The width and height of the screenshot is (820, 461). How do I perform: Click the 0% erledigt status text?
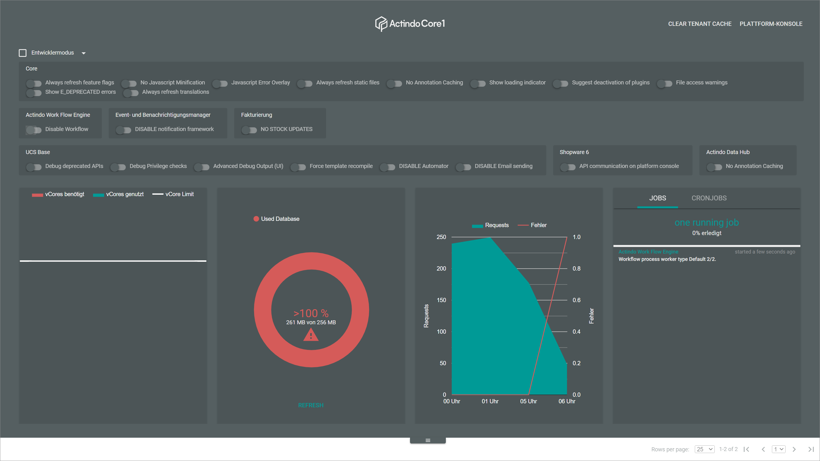[706, 233]
